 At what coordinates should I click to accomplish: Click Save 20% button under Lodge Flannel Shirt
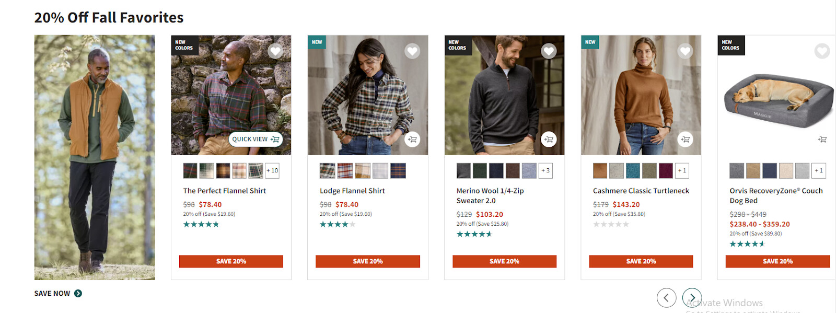[367, 261]
